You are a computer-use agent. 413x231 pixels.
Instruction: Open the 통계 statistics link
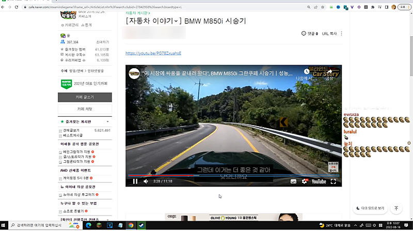tap(87, 25)
